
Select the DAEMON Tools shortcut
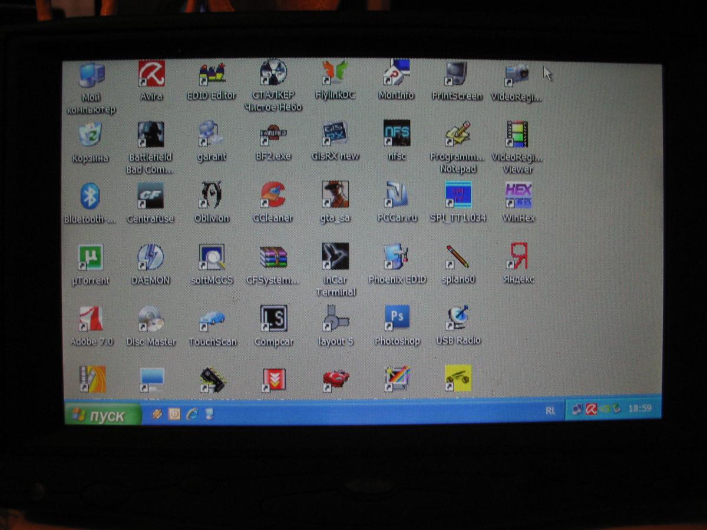151,258
